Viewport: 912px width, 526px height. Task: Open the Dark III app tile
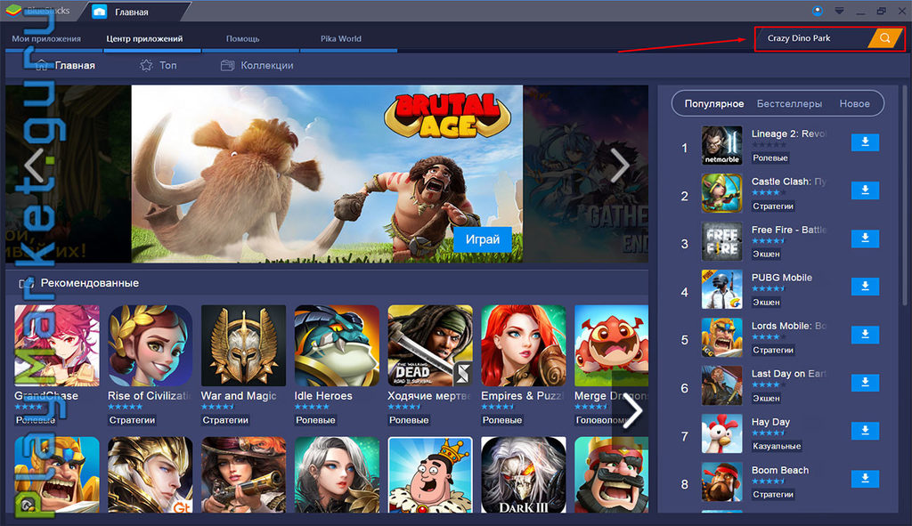[x=523, y=475]
